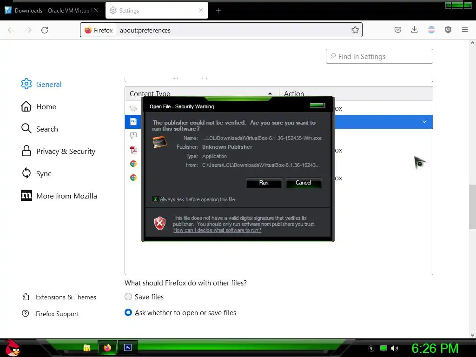The height and width of the screenshot is (357, 476).
Task: Open How can I decide what software to run link
Action: click(x=217, y=230)
